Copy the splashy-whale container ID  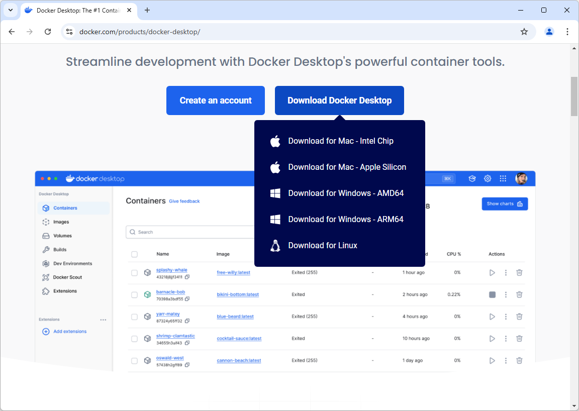187,277
